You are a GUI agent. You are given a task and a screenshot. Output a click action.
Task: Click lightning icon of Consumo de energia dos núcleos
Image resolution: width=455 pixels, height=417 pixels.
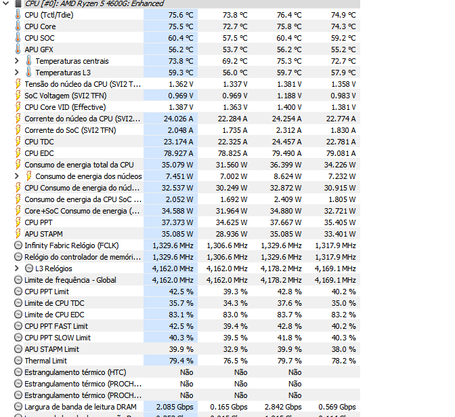28,176
